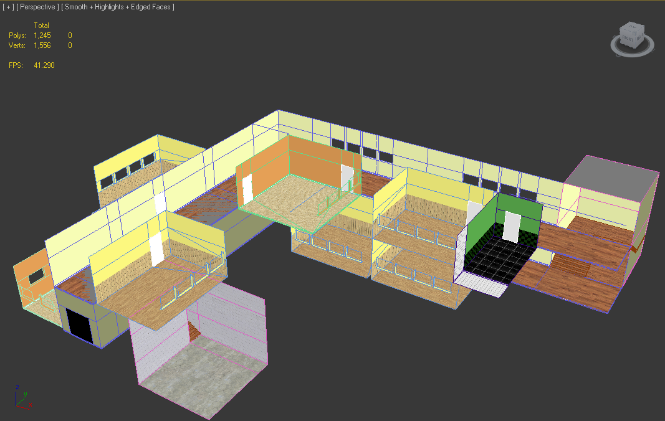Click the top face of the ViewCube

tap(633, 27)
